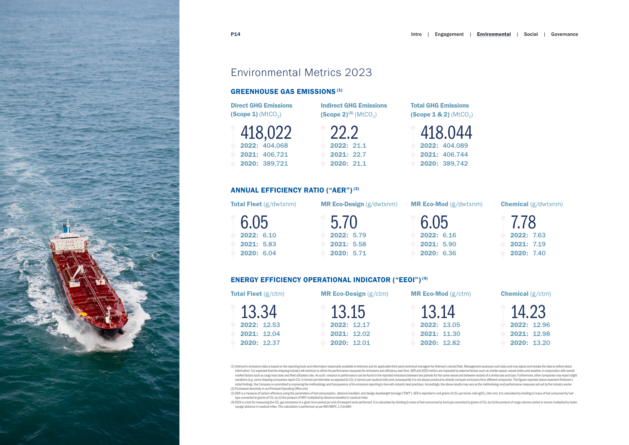Viewport: 629px width, 445px height.
Task: Click the 2020 total emissions value 389,742
Action: (x=455, y=164)
